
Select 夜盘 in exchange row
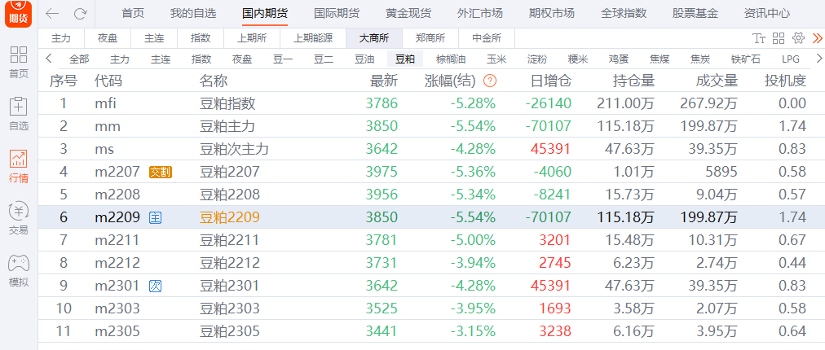pyautogui.click(x=108, y=37)
